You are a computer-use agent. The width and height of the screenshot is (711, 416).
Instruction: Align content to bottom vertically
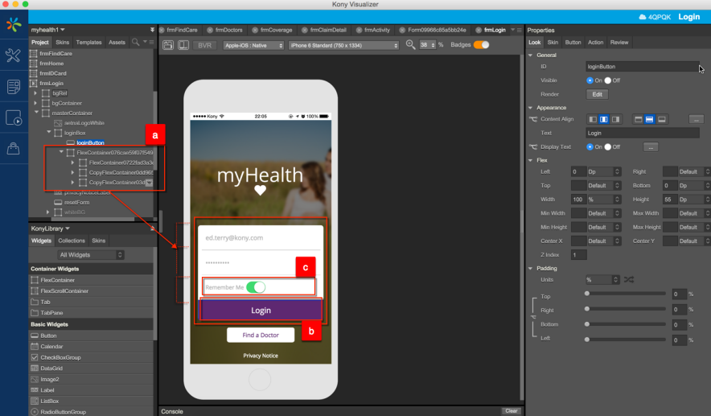[x=662, y=119]
